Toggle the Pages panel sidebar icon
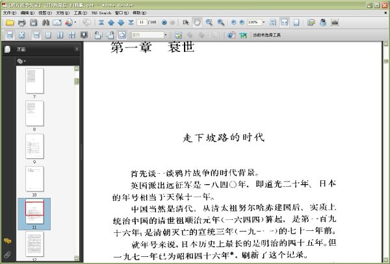 coord(7,49)
